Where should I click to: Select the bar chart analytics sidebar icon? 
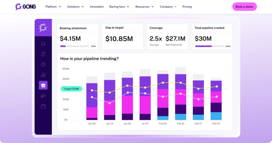click(x=43, y=75)
